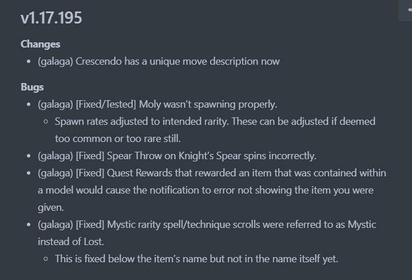Click the v1.17.195 version heading

(x=51, y=18)
